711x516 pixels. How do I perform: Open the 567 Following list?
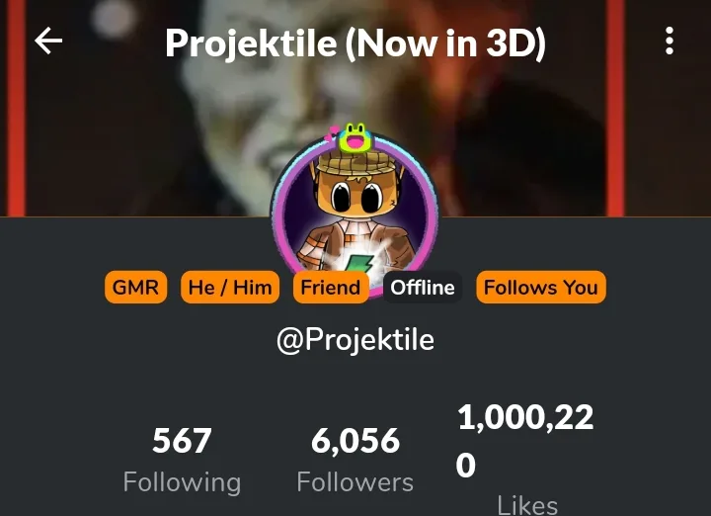[182, 460]
